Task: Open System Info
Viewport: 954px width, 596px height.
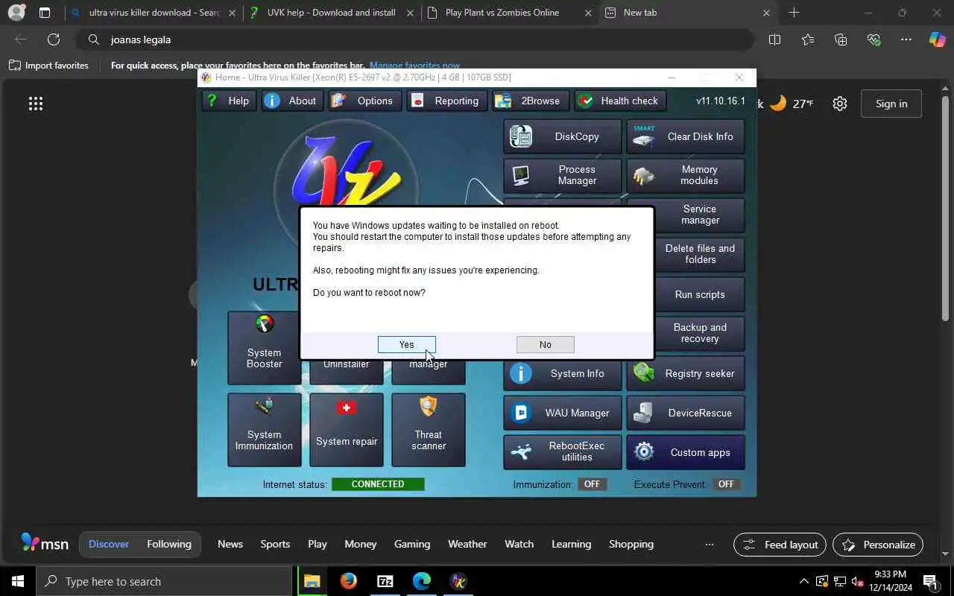Action: tap(562, 373)
